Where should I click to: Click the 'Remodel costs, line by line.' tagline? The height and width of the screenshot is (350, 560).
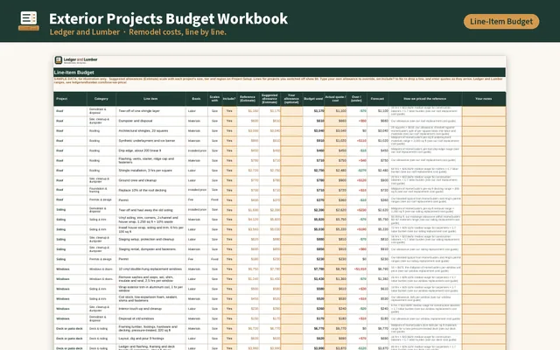tap(178, 32)
